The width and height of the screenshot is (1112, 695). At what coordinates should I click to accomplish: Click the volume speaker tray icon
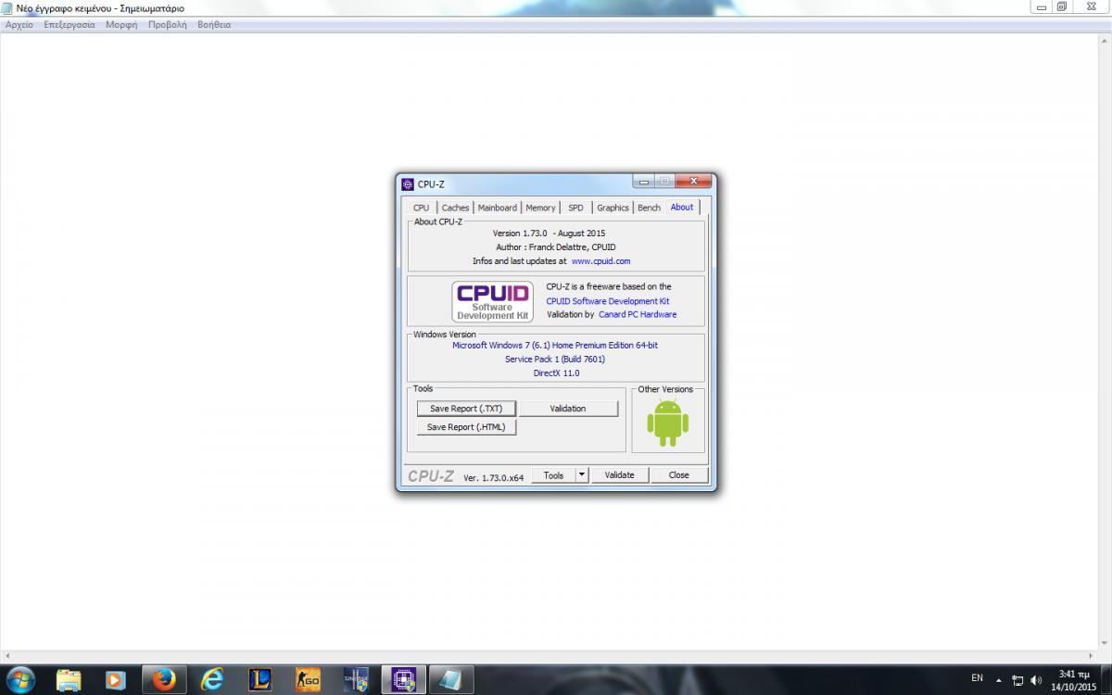(1036, 679)
